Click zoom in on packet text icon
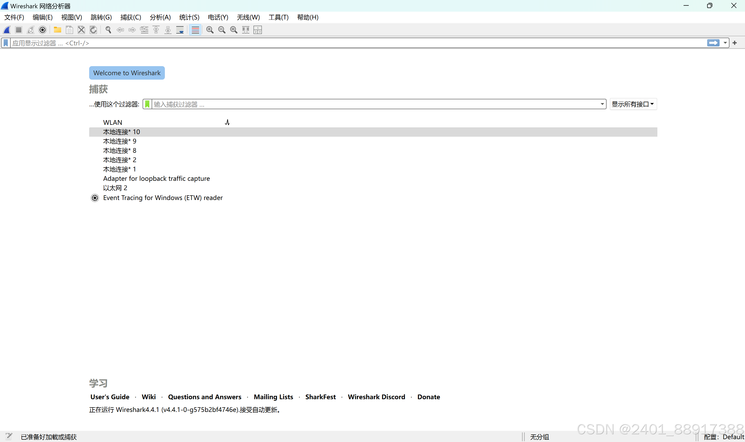 click(210, 30)
